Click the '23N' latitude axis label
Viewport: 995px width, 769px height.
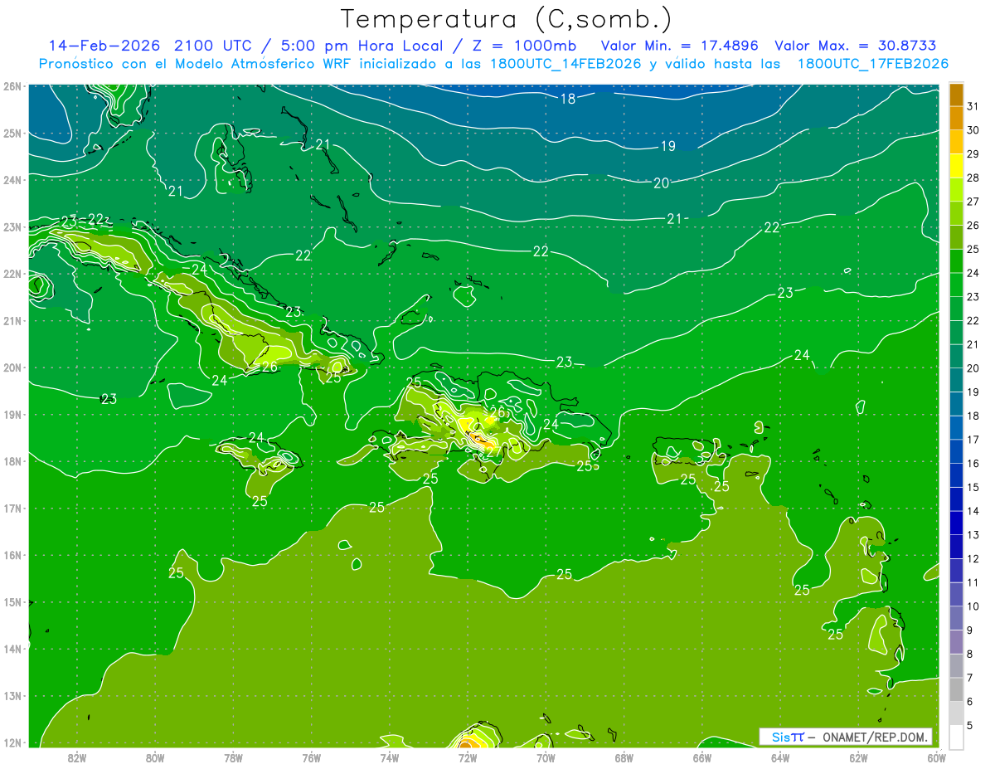12,226
